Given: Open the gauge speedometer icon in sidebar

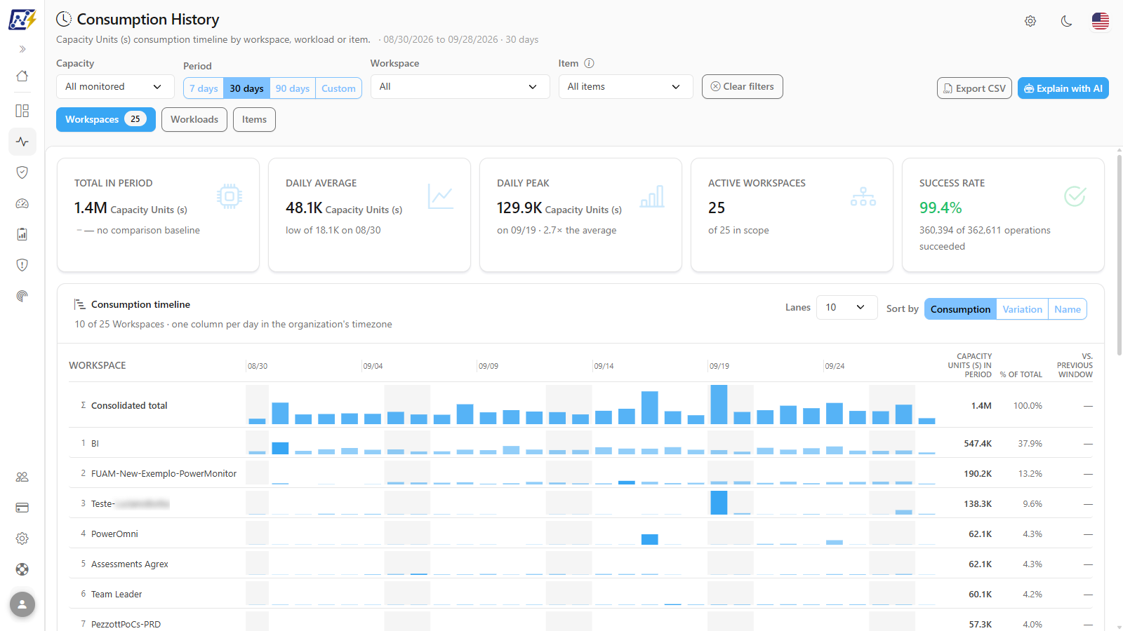Looking at the screenshot, I should pos(22,203).
